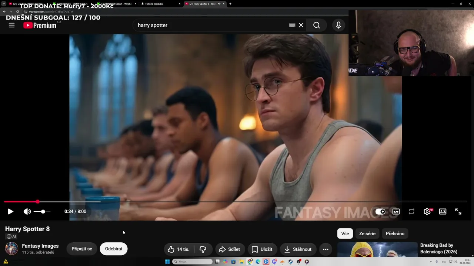Open the on-screen keyboard in search box
This screenshot has height=266, width=474.
coord(292,25)
